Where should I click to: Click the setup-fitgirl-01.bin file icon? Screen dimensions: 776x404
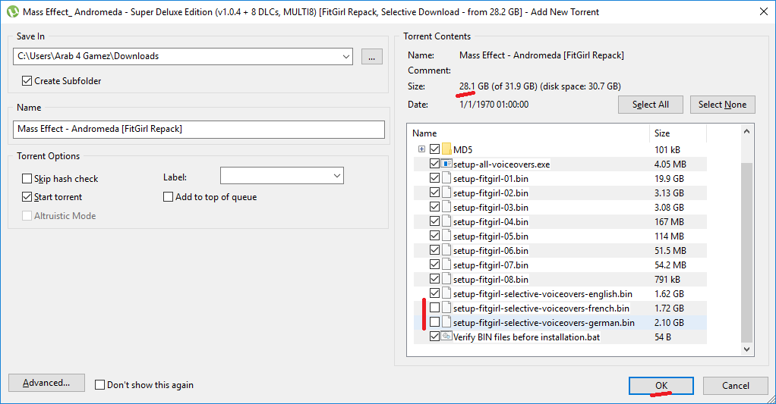446,178
